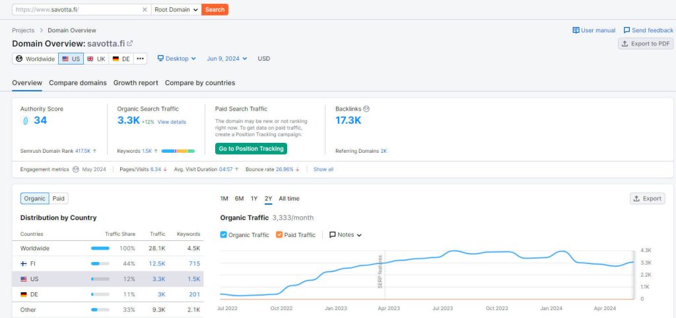Open View details link for organic traffic
Screen dimensions: 676x318
172,122
